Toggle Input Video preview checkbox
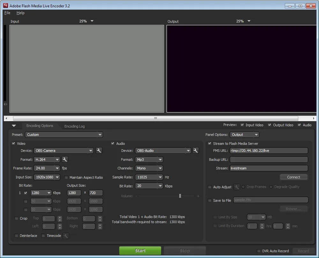319x258 pixels. coord(242,125)
